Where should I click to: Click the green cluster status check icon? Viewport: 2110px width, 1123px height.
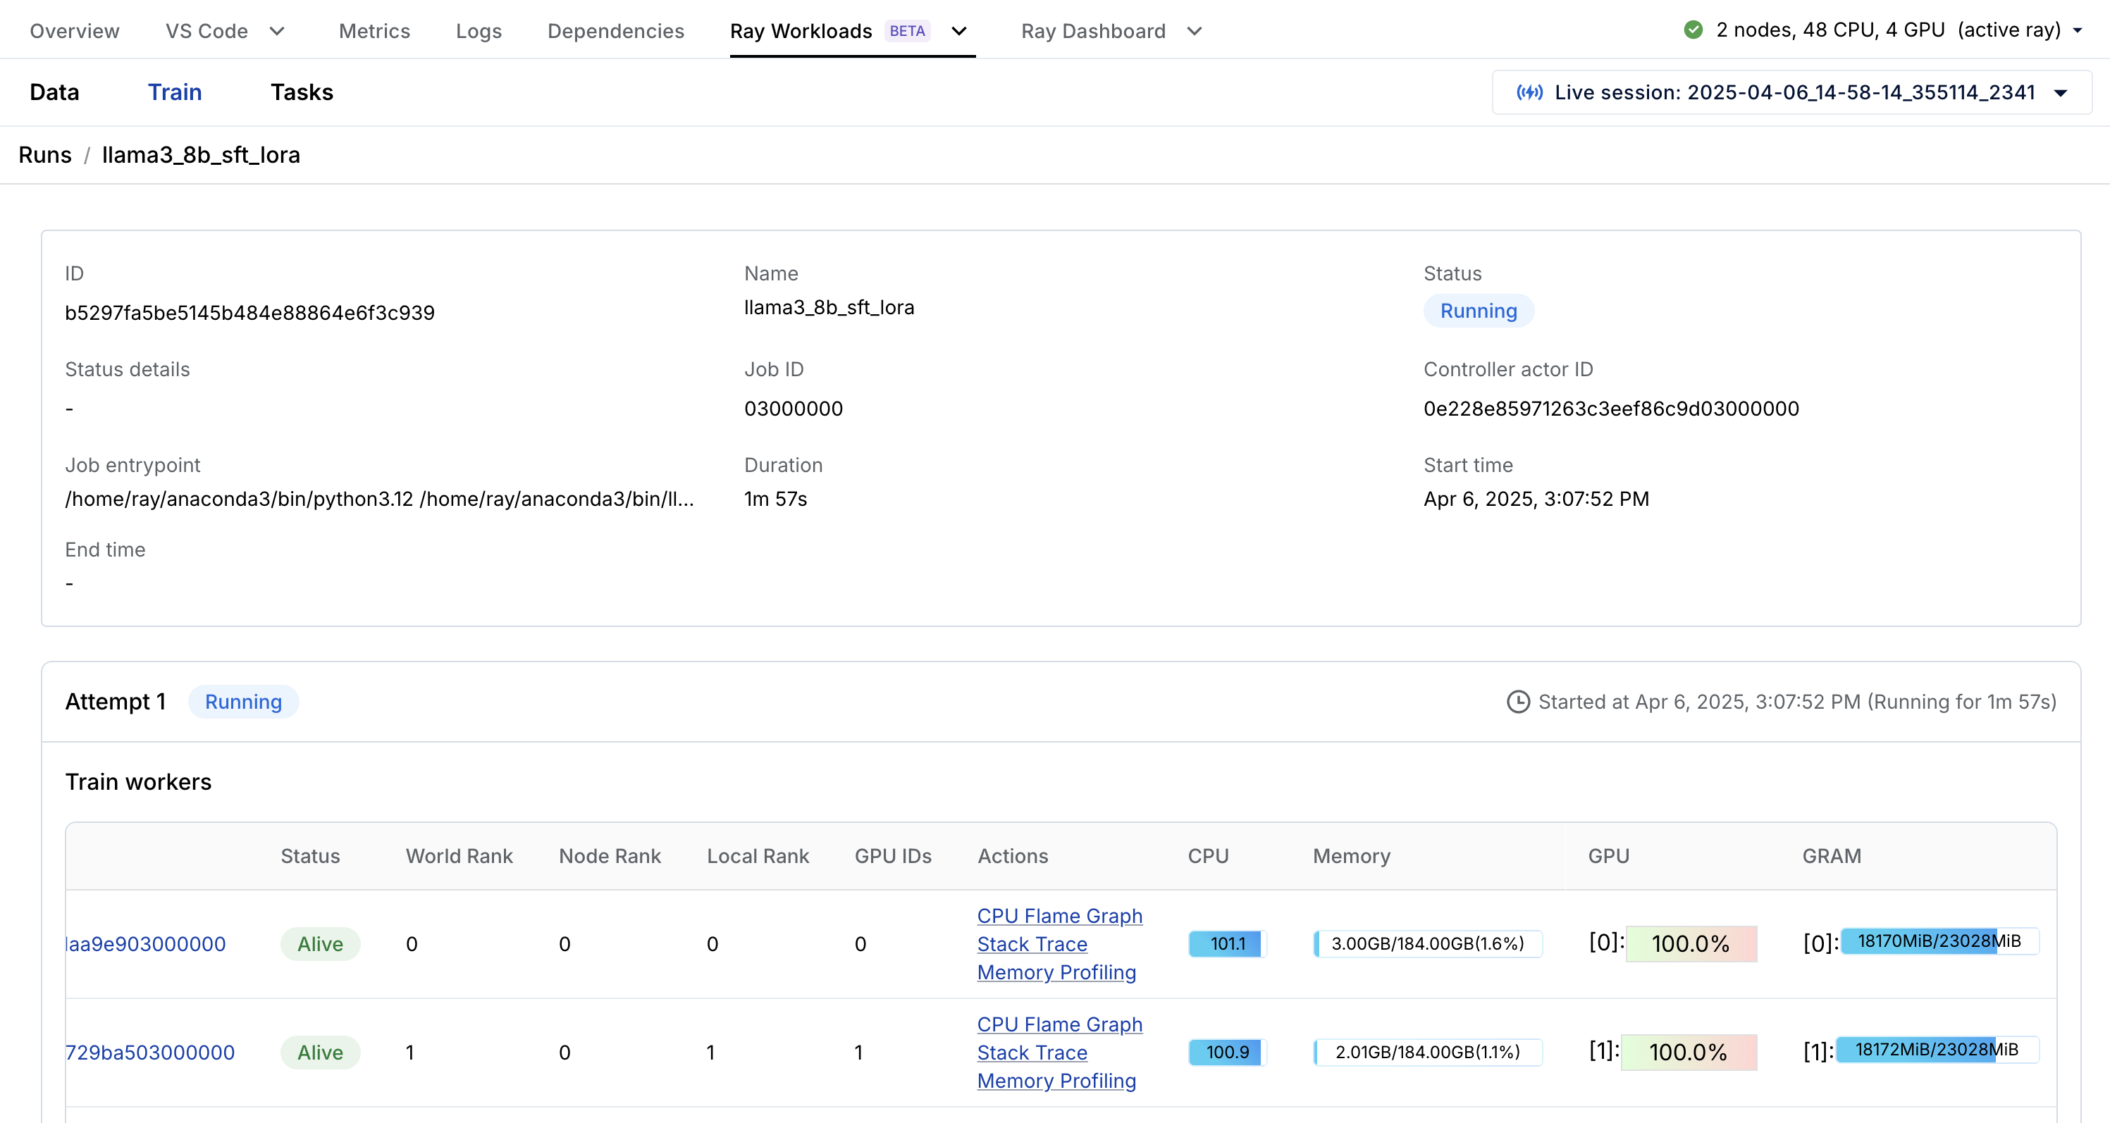point(1693,30)
